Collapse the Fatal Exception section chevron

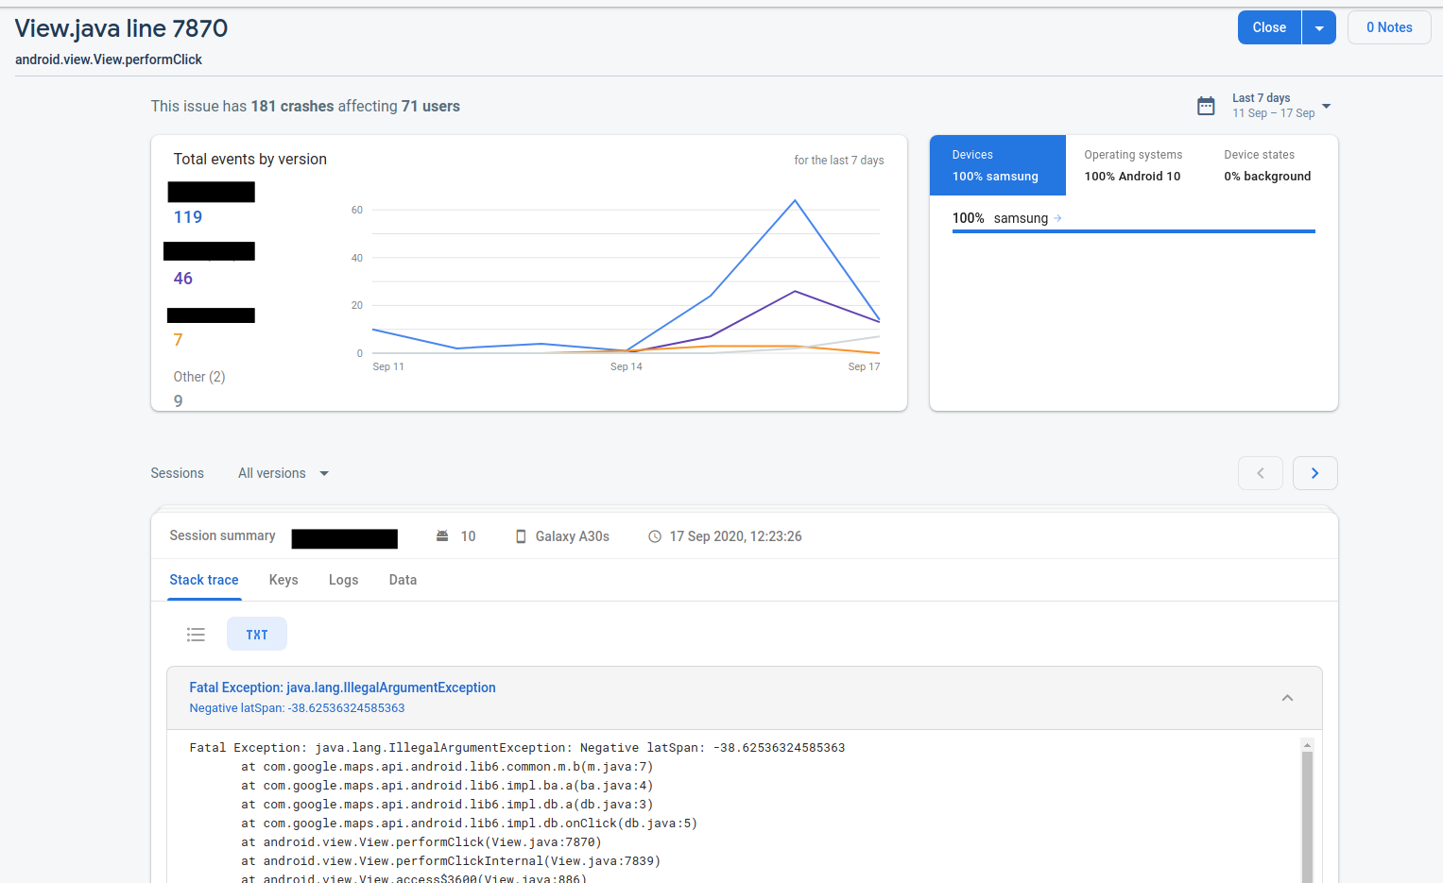1287,698
